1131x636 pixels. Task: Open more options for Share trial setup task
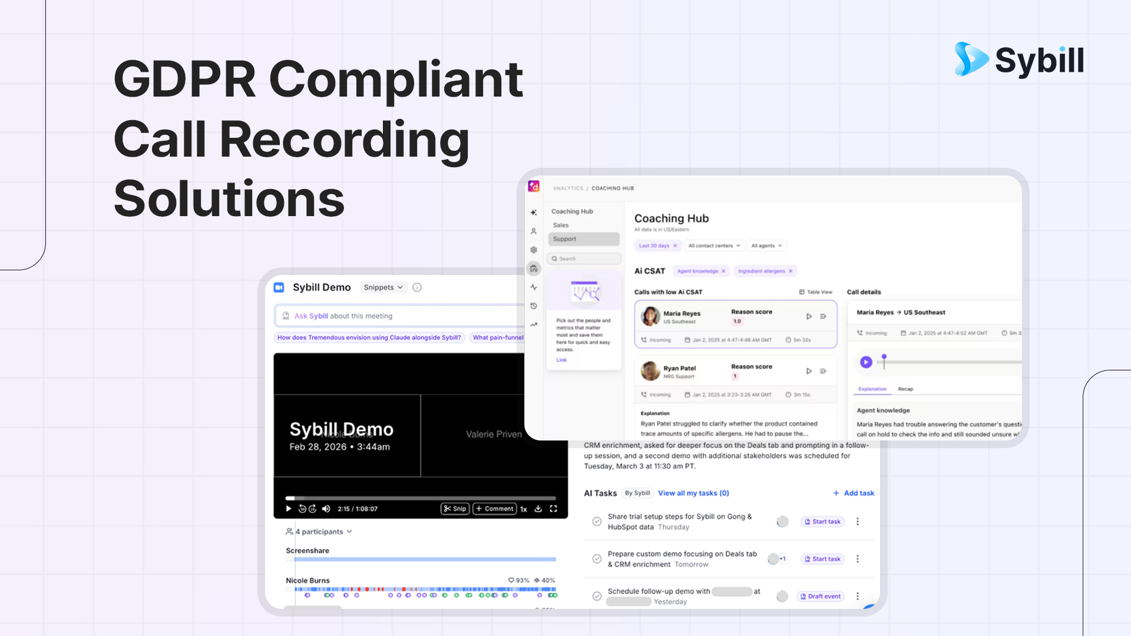click(x=858, y=522)
